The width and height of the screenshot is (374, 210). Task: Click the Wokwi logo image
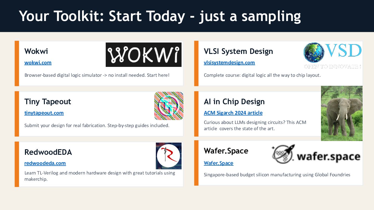pyautogui.click(x=143, y=55)
